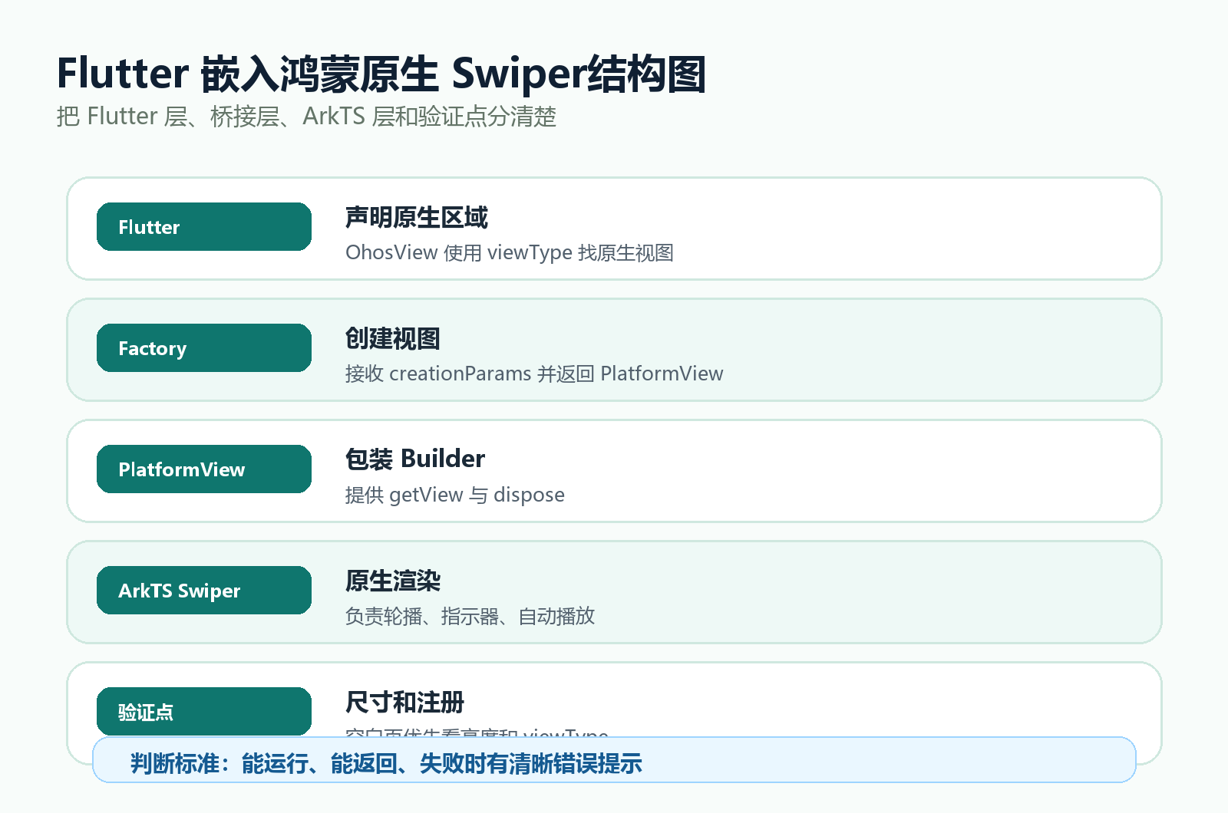Click the 验证点 green badge
1228x813 pixels.
tap(204, 712)
